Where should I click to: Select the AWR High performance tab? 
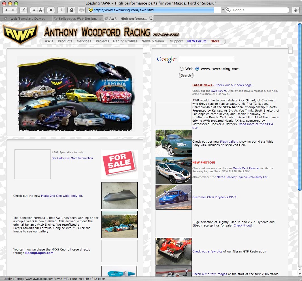tap(128, 19)
